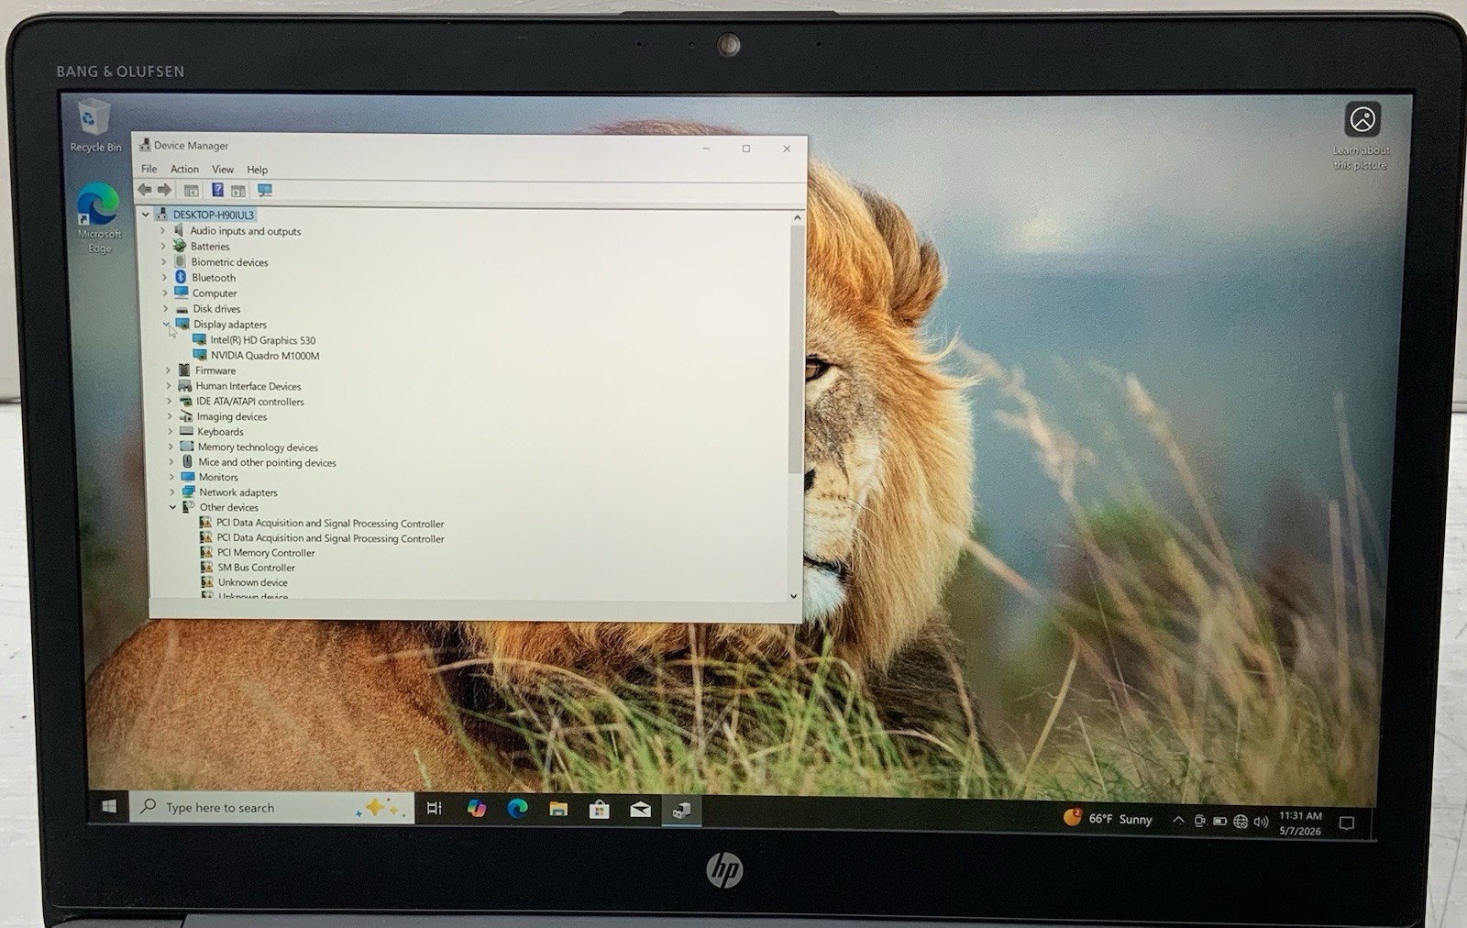This screenshot has width=1467, height=928.
Task: Select Intel(R) HD Graphics 530
Action: click(262, 340)
